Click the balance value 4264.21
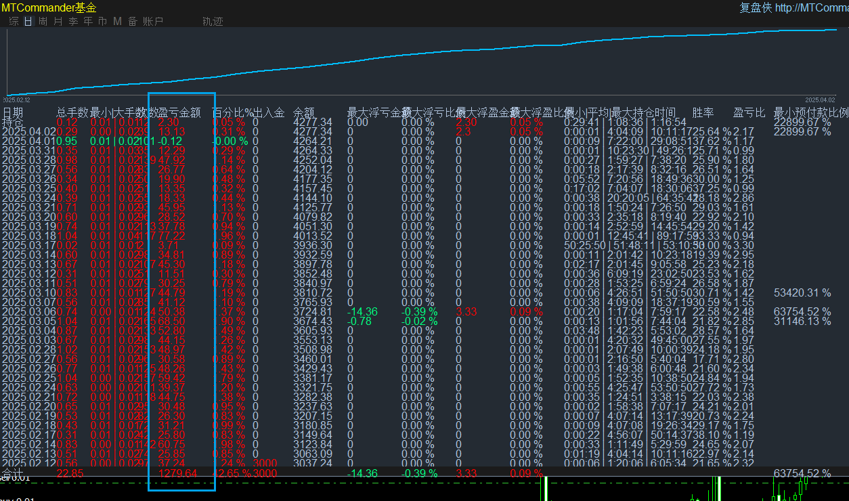 (x=313, y=141)
